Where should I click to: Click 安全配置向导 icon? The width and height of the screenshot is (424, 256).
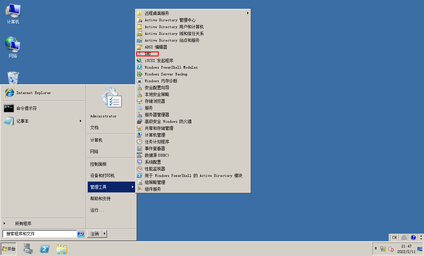pyautogui.click(x=139, y=88)
